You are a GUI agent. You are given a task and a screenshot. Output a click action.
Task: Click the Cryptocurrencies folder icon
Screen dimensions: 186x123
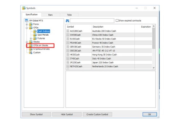click(31, 49)
